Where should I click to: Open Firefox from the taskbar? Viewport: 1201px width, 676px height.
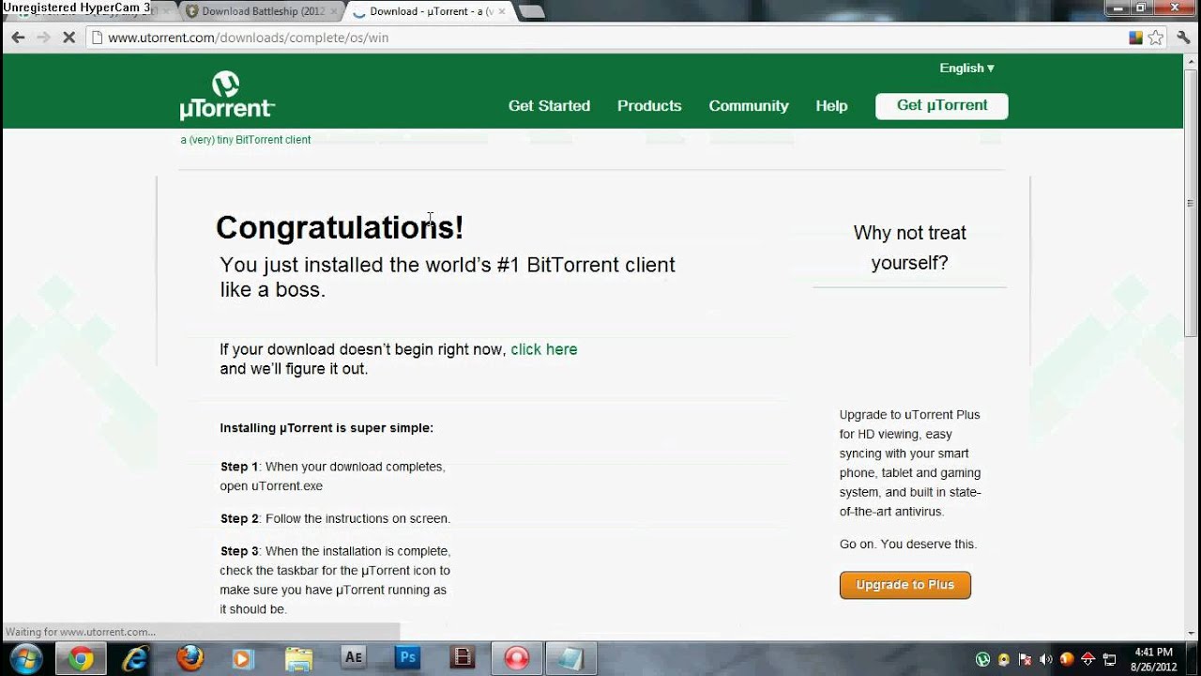[x=190, y=658]
